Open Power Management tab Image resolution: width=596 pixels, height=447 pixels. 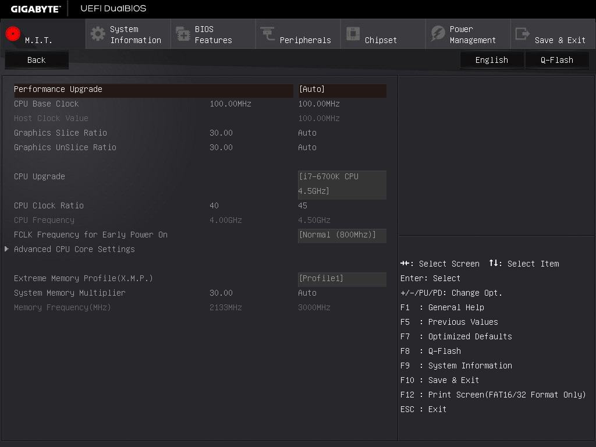468,34
